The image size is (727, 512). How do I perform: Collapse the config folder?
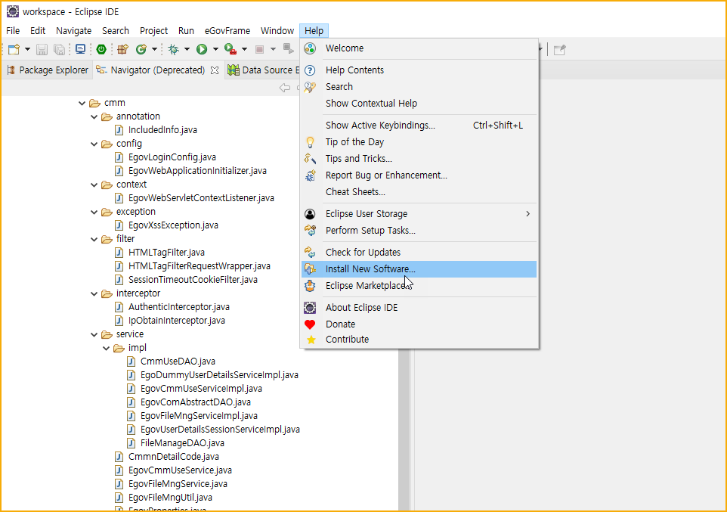tap(94, 144)
